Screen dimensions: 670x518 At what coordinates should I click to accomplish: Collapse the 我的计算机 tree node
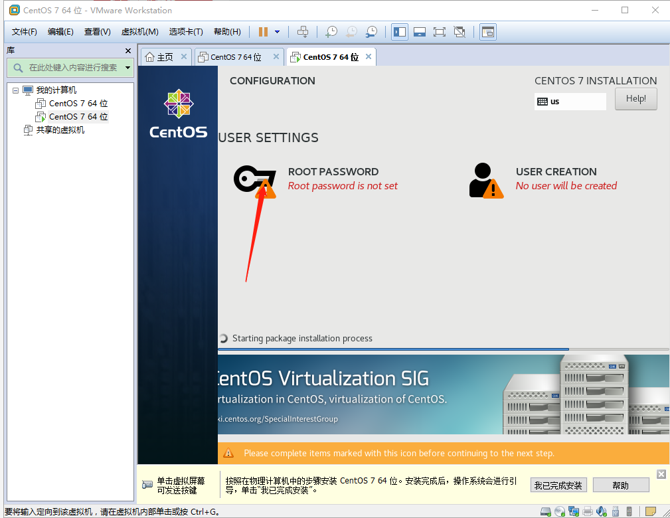[x=15, y=90]
